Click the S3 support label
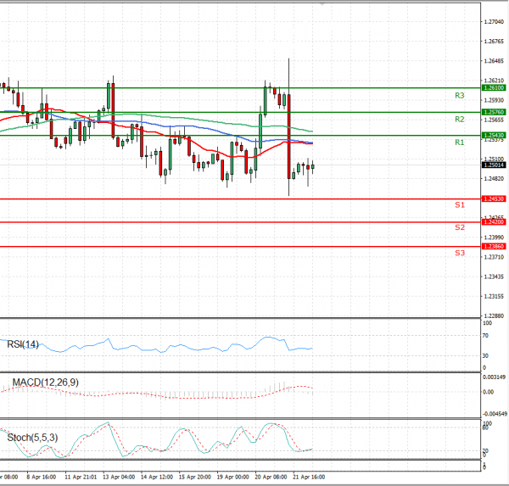Image resolution: width=509 pixels, height=486 pixels. (x=460, y=253)
